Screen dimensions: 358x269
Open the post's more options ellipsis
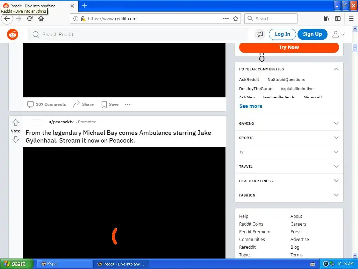click(x=127, y=104)
